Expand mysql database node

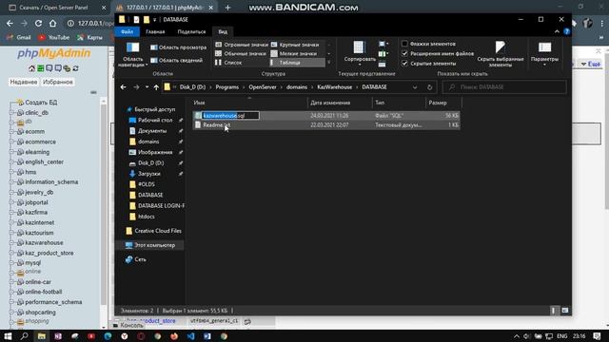click(x=11, y=263)
